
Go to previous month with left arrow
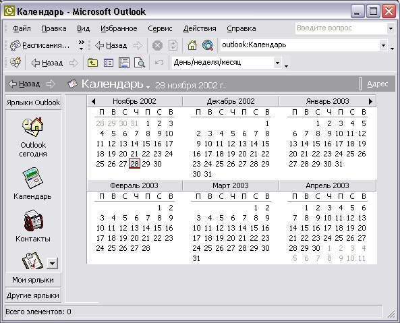coord(93,101)
